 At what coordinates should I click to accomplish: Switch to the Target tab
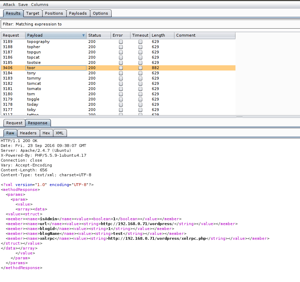click(x=33, y=13)
